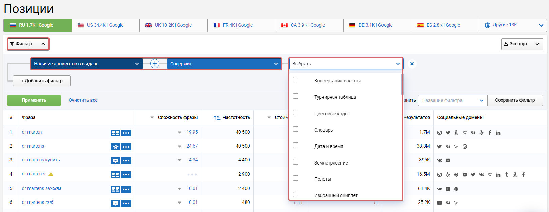This screenshot has width=549, height=212.
Task: Check Полеты option
Action: pyautogui.click(x=296, y=178)
